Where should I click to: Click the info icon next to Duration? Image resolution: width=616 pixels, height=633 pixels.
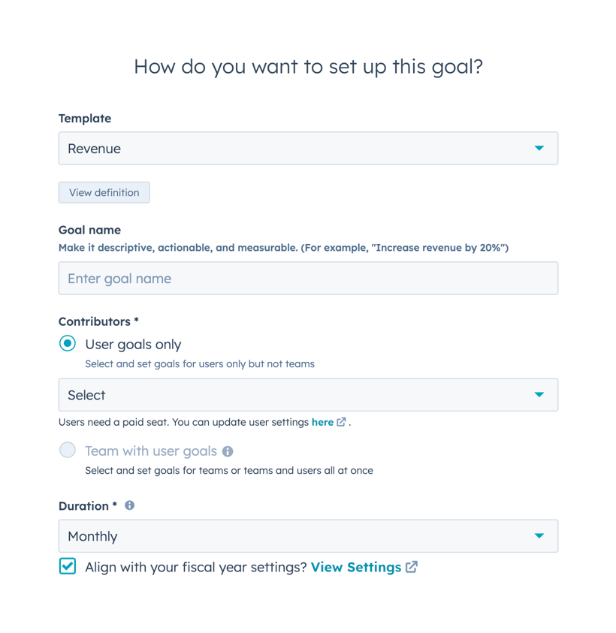tap(128, 505)
